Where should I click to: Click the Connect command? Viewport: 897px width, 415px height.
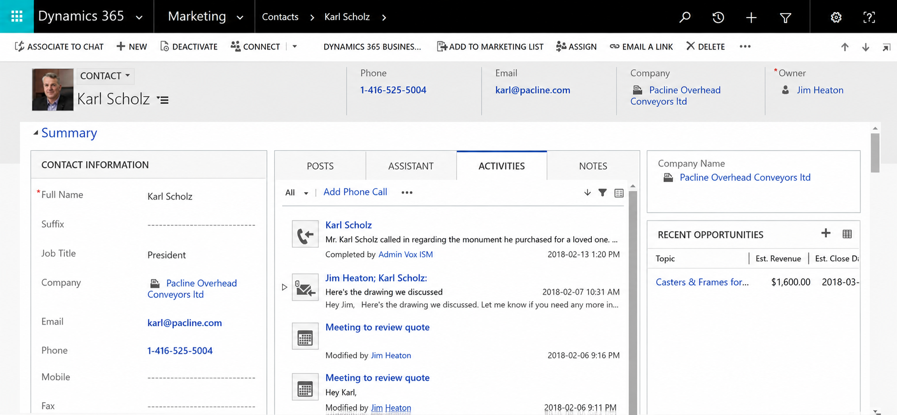(256, 47)
